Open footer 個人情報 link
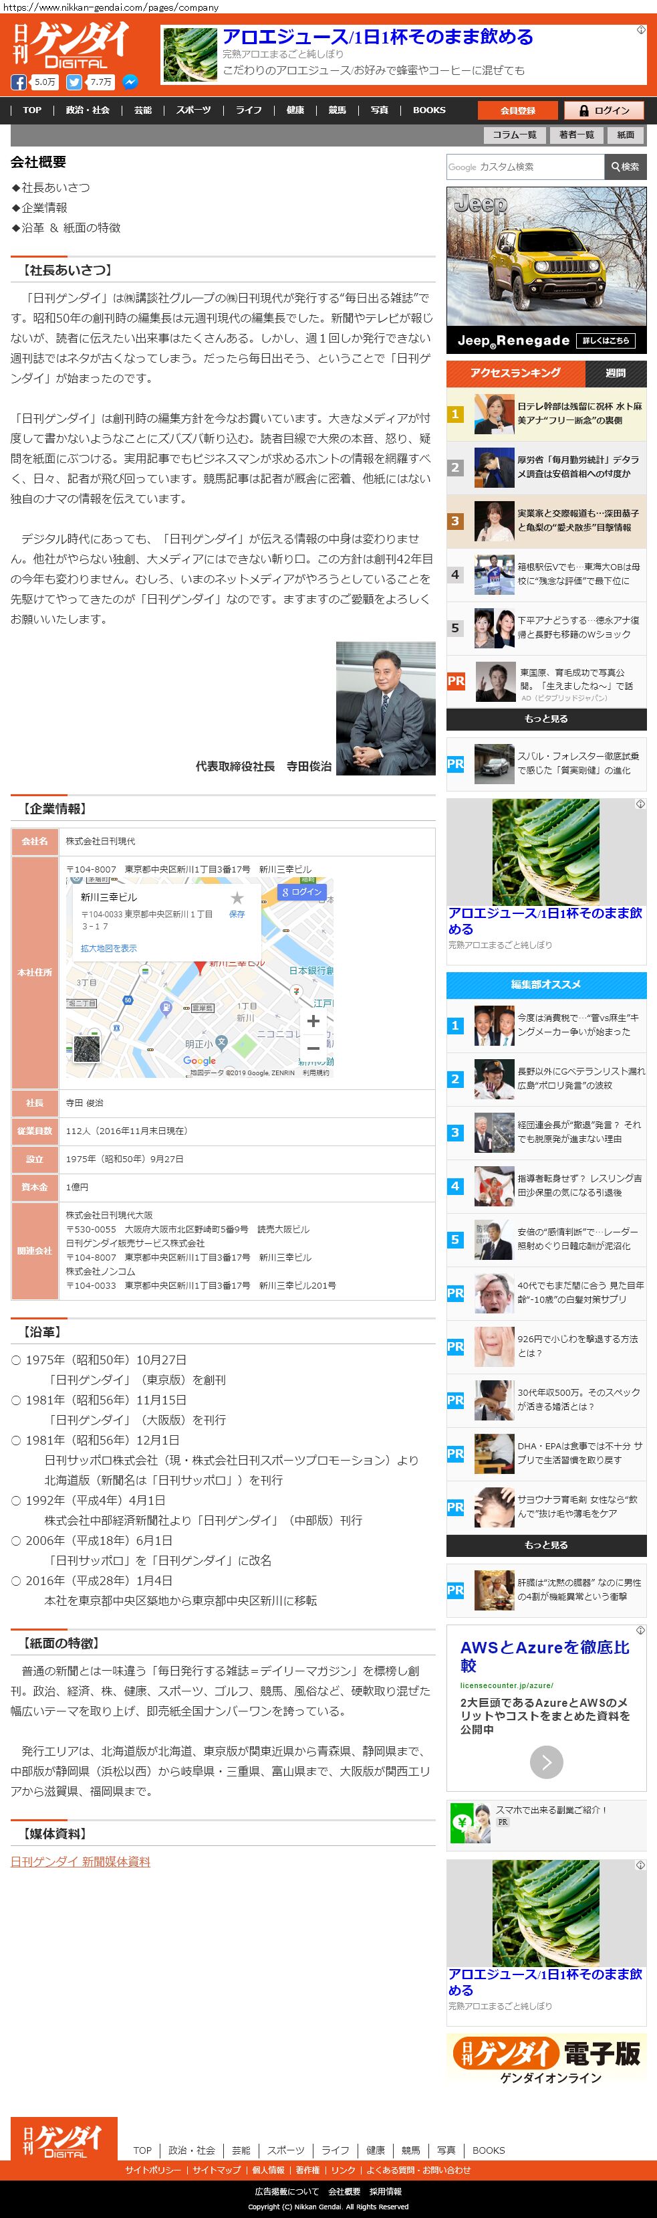Viewport: 657px width, 2218px height. 268,2170
